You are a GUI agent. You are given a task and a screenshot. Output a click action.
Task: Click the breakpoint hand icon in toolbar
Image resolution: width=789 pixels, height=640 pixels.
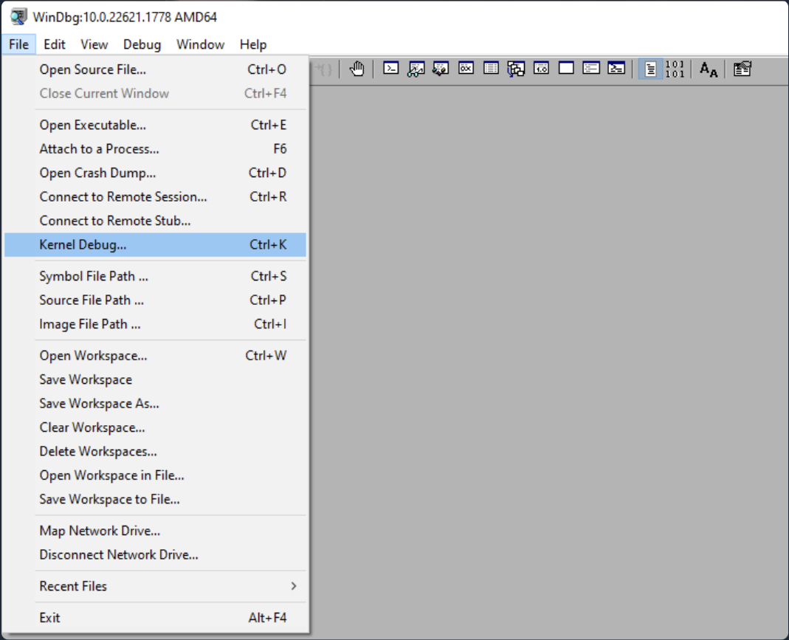click(x=357, y=69)
